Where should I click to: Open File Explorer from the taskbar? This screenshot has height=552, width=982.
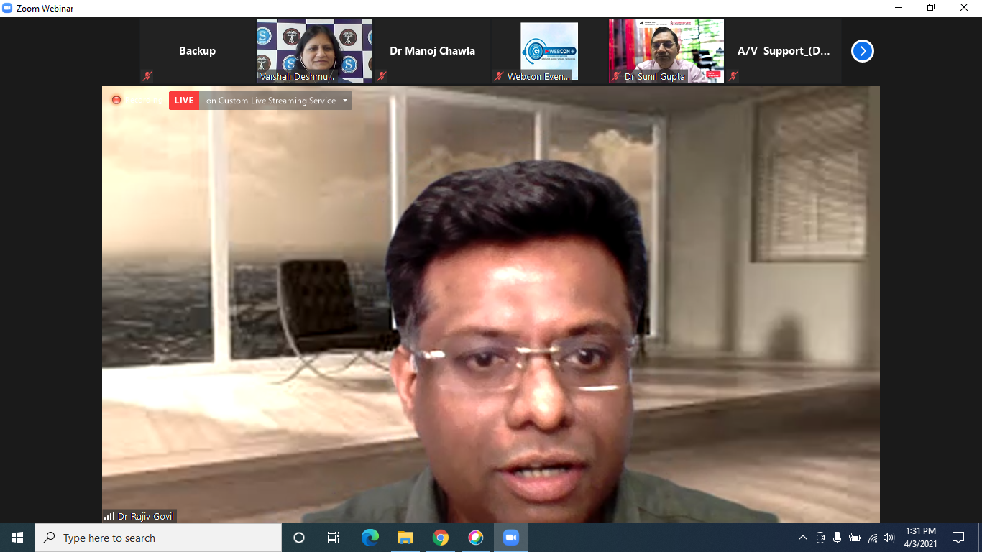tap(405, 538)
